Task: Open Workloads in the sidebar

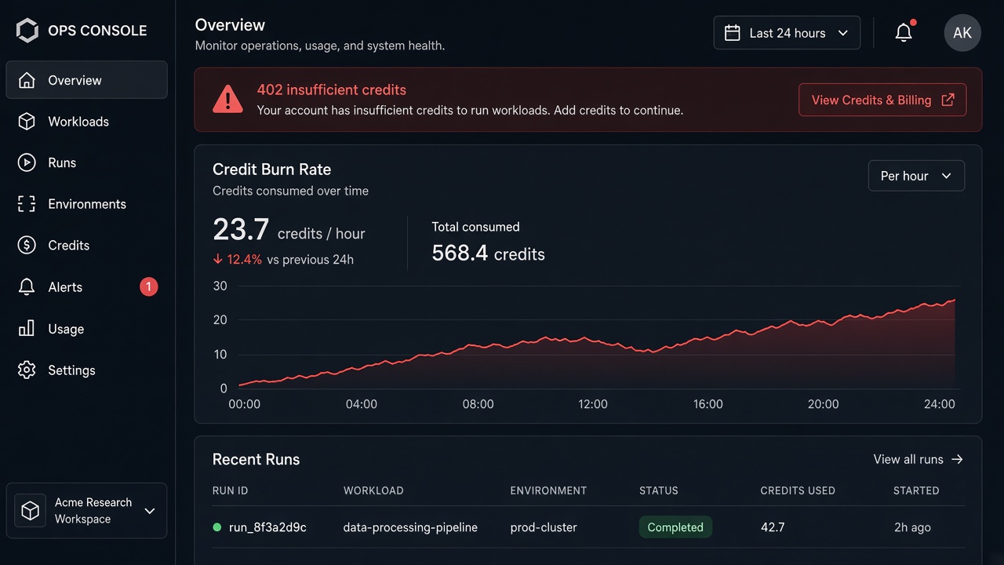Action: pos(86,122)
